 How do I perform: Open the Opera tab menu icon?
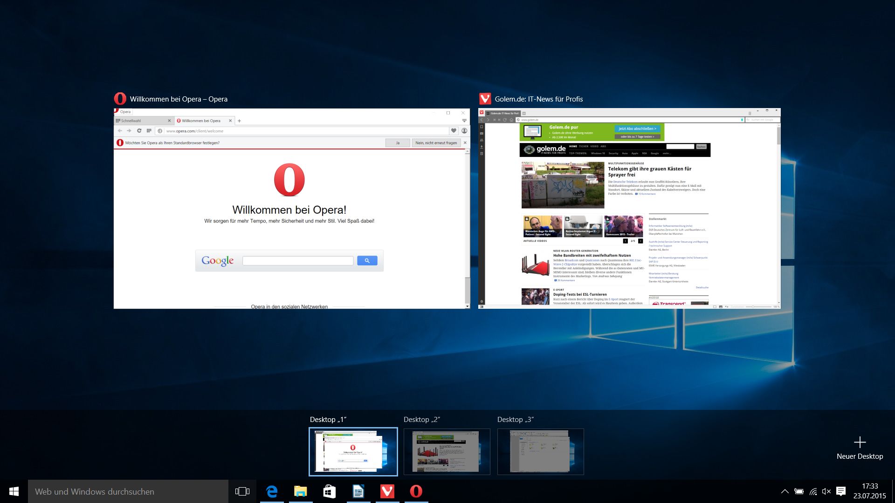pyautogui.click(x=464, y=121)
